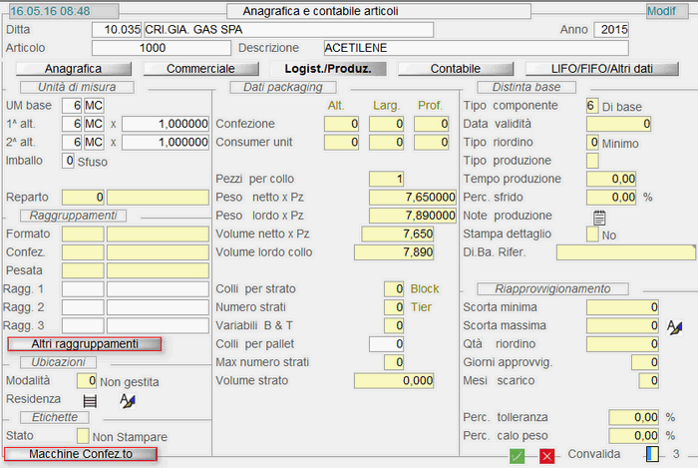This screenshot has width=698, height=468.
Task: Open the Commerciale tab
Action: [200, 69]
